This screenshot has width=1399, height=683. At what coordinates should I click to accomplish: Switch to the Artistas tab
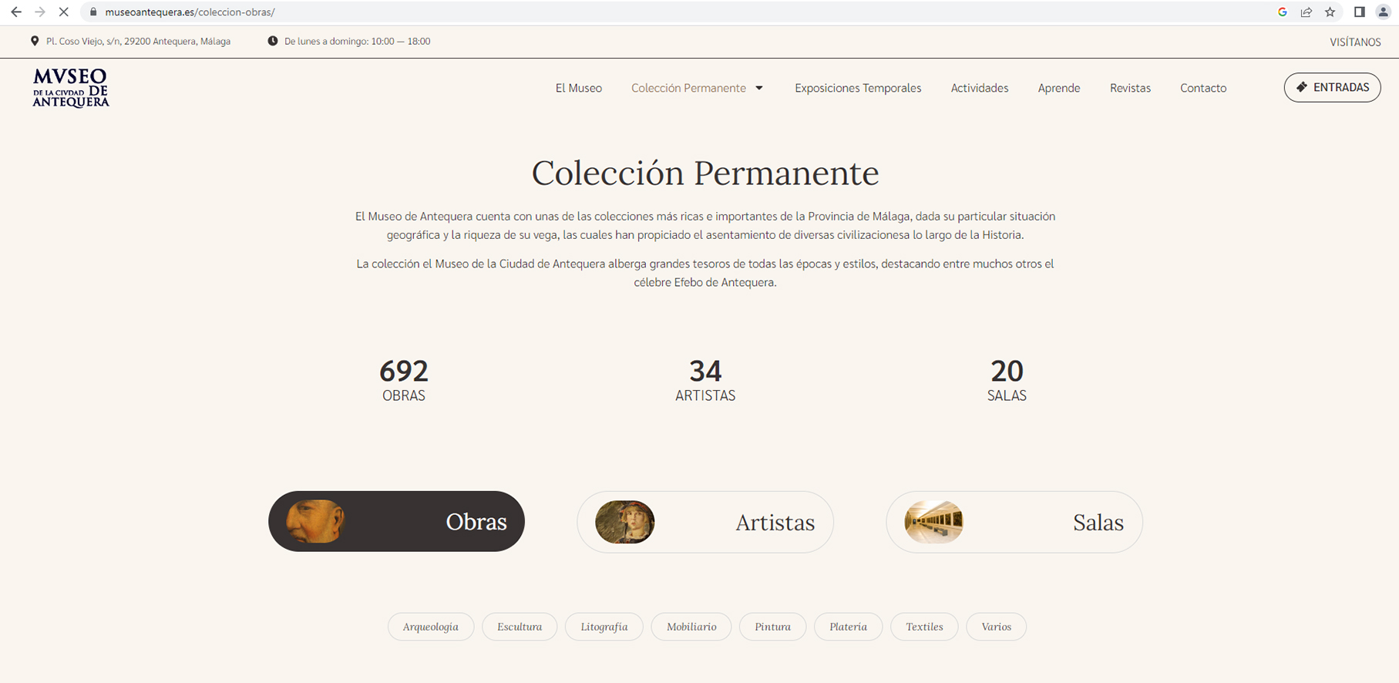705,522
